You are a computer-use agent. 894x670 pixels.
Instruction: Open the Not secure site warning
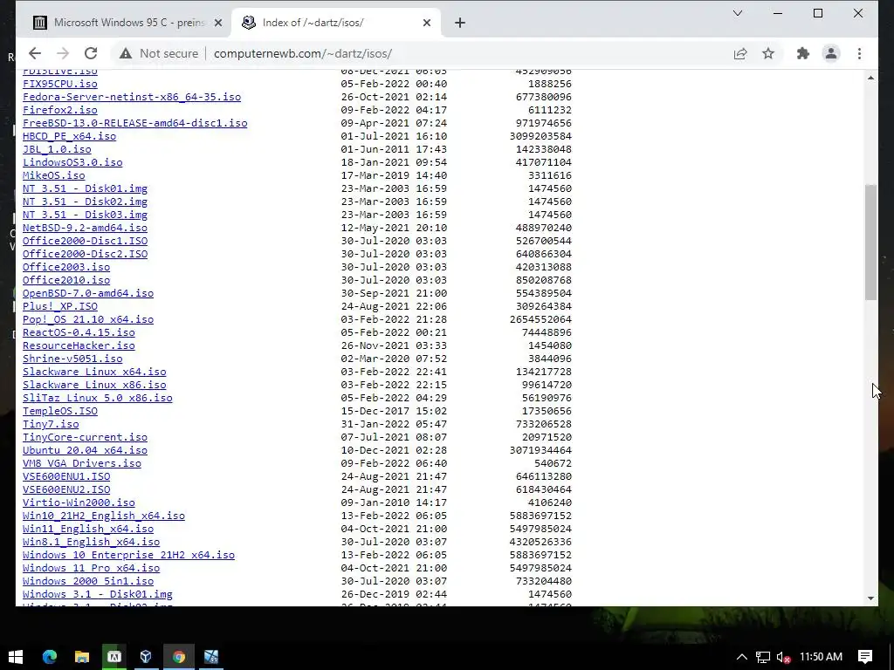coord(159,53)
